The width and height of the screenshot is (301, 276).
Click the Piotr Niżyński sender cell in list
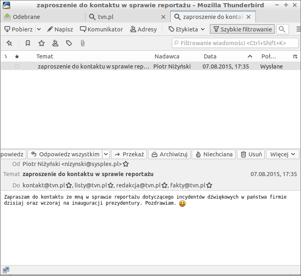pos(172,66)
